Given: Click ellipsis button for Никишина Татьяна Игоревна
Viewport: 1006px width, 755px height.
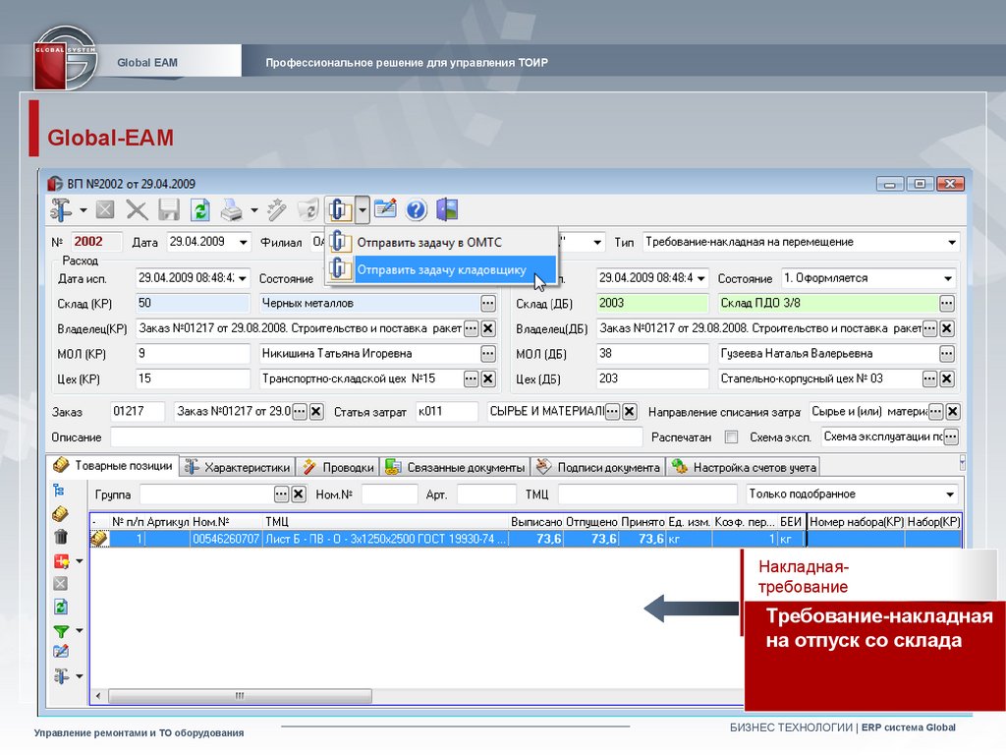Looking at the screenshot, I should click(x=488, y=354).
